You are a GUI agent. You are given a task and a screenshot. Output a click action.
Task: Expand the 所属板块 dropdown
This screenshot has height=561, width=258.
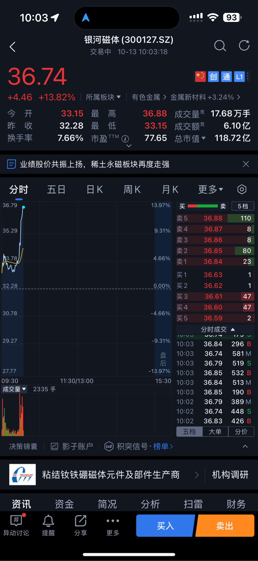pos(103,97)
